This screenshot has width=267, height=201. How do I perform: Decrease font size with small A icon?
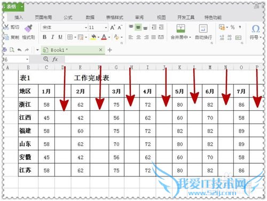tap(120, 28)
